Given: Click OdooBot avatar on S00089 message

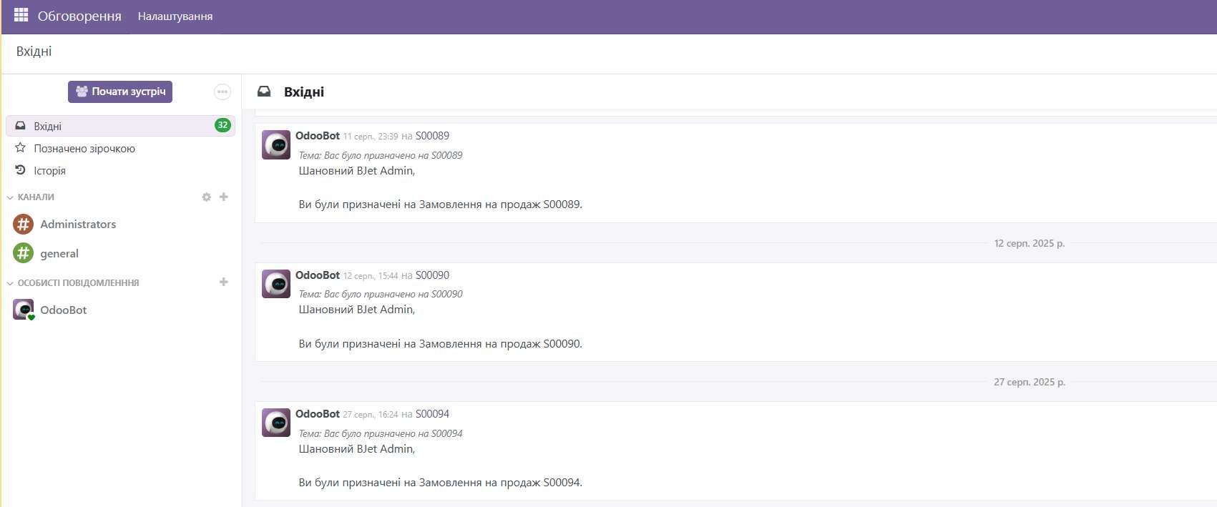Looking at the screenshot, I should (x=276, y=144).
